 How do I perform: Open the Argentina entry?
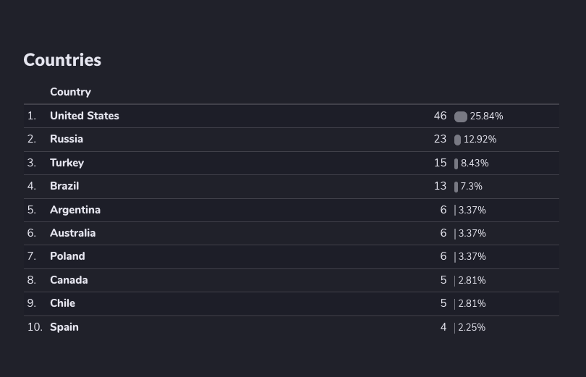point(75,210)
